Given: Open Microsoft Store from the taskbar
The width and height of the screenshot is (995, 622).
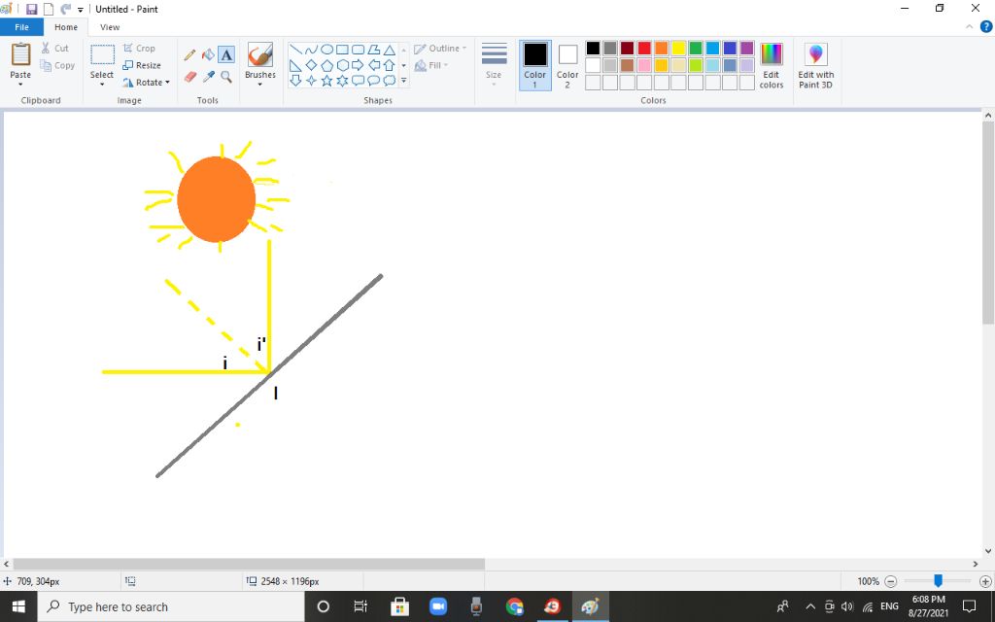Looking at the screenshot, I should 399,606.
